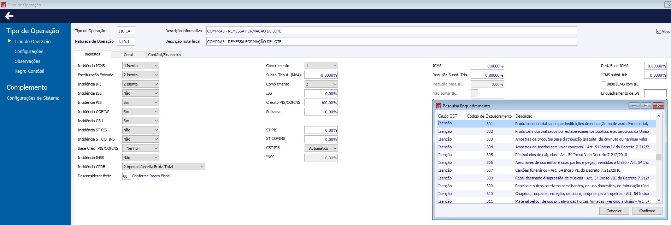Click the ICMS subst.trib. field
The width and height of the screenshot is (671, 225).
(x=655, y=75)
